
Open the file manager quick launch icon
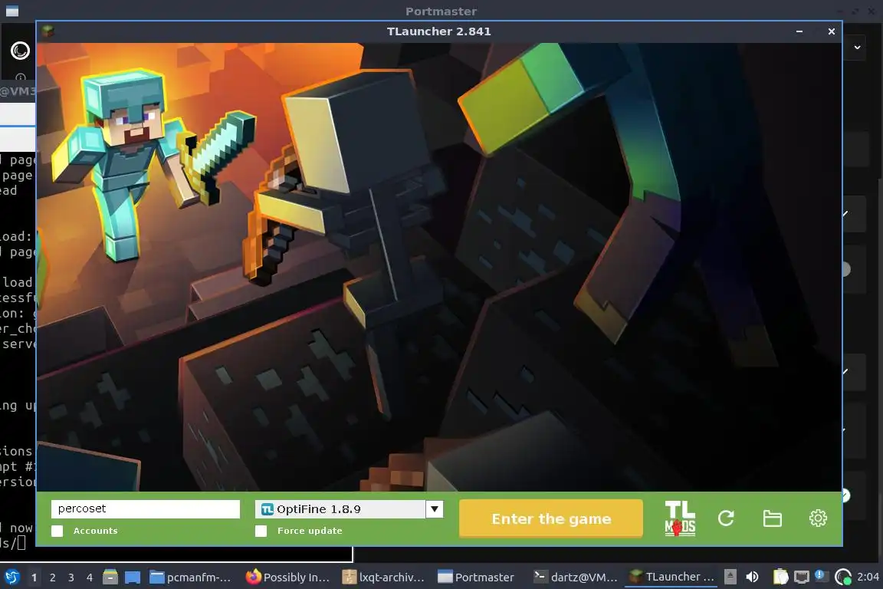point(110,577)
